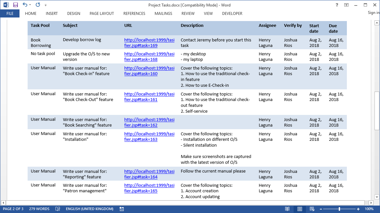
Task: Click the "No task pool" cell
Action: [43, 54]
